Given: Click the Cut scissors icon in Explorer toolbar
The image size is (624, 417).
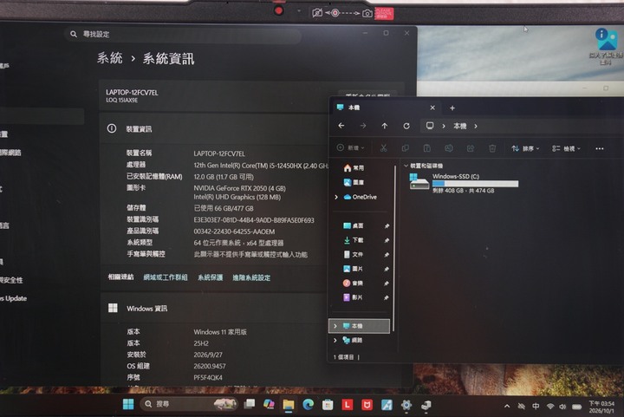Looking at the screenshot, I should (x=384, y=148).
